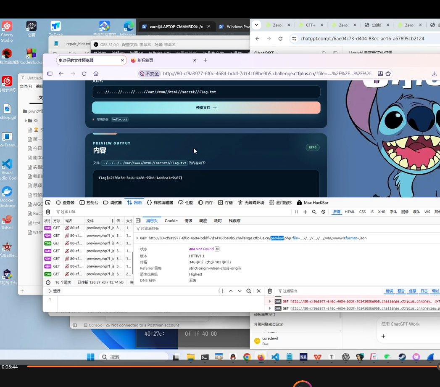Reload the Firefox page

(x=84, y=74)
